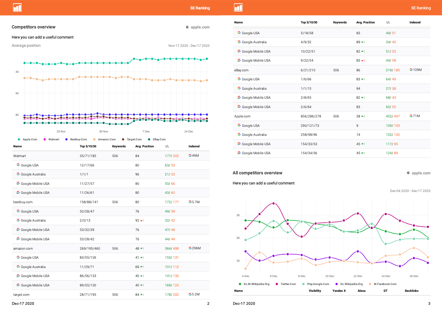442x312 pixels.
Task: Click the Target.Com legend label
Action: pyautogui.click(x=134, y=139)
